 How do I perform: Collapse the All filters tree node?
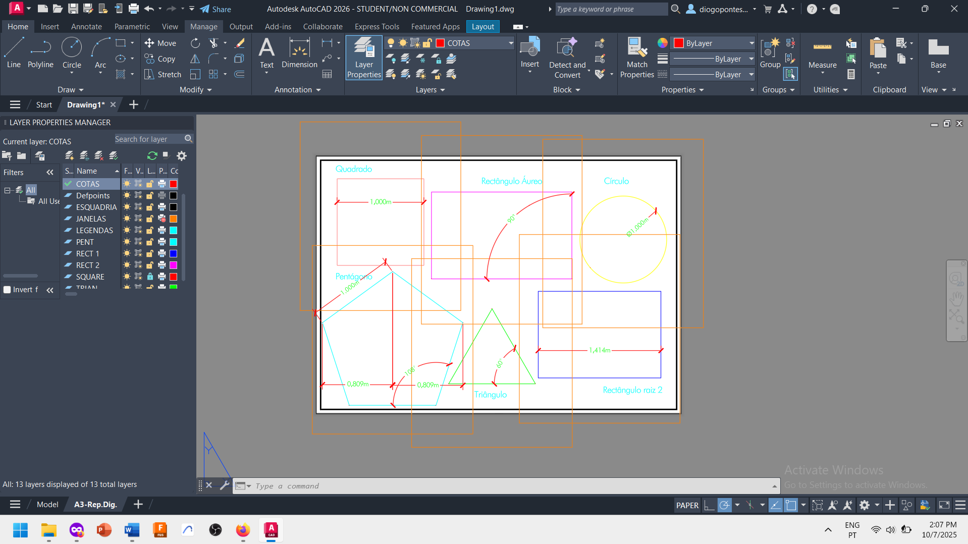(8, 190)
